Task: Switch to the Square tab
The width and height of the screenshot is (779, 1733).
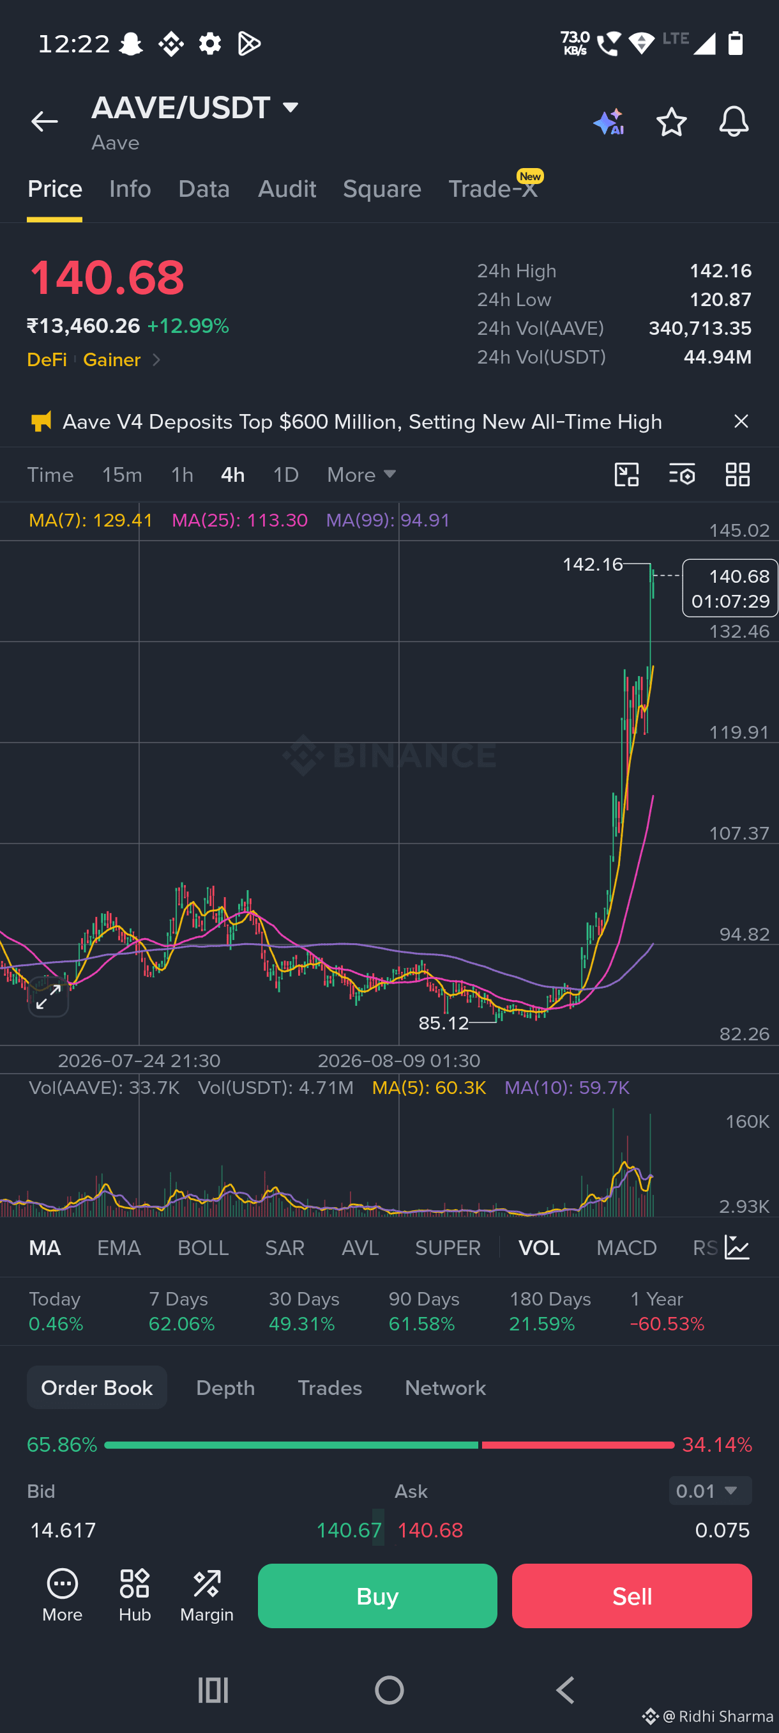Action: (382, 189)
